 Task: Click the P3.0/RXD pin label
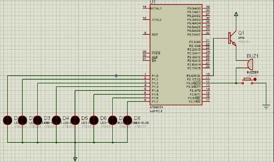194,76
